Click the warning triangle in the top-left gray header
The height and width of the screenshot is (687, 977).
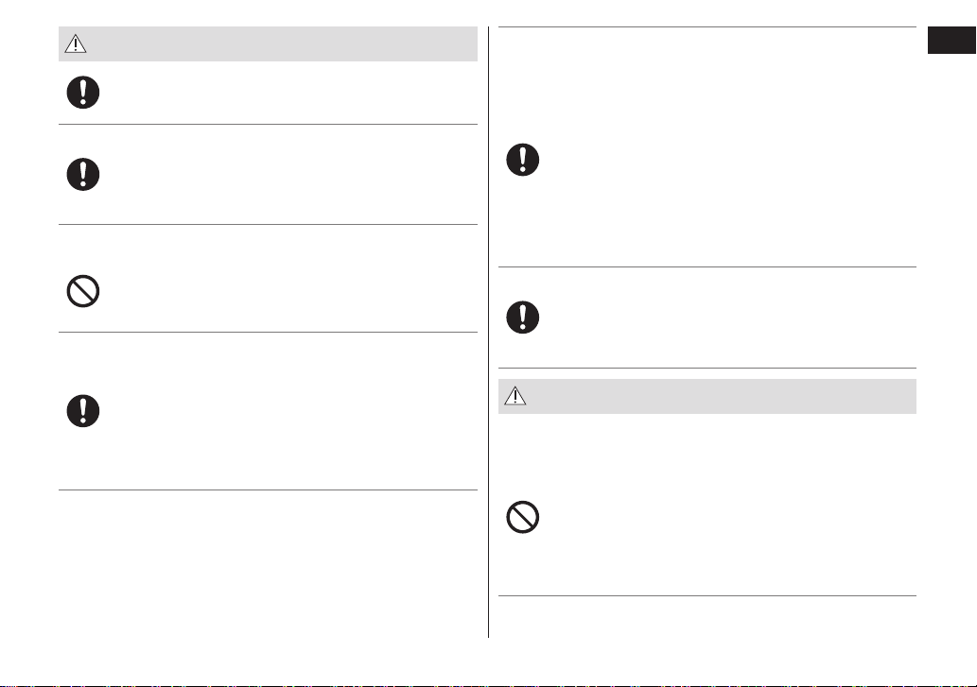point(76,43)
